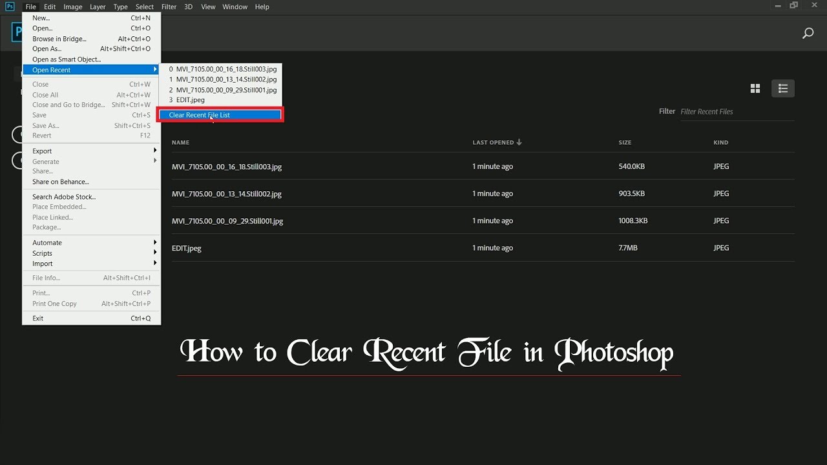827x465 pixels.
Task: Open the Type menu
Action: pyautogui.click(x=120, y=6)
